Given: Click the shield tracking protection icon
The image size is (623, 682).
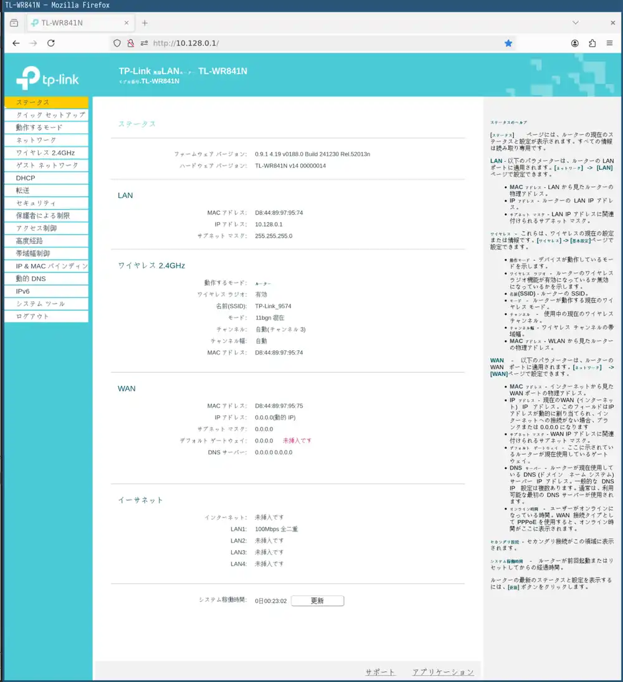Looking at the screenshot, I should point(117,43).
